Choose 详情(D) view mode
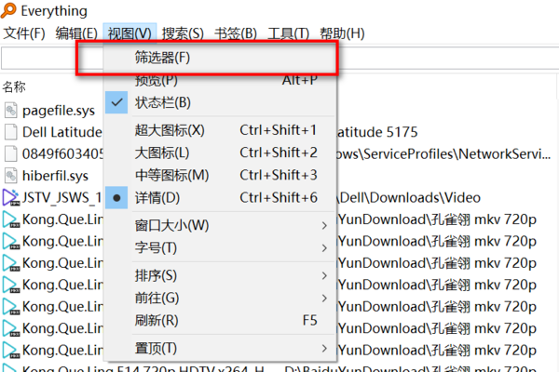 pyautogui.click(x=220, y=197)
